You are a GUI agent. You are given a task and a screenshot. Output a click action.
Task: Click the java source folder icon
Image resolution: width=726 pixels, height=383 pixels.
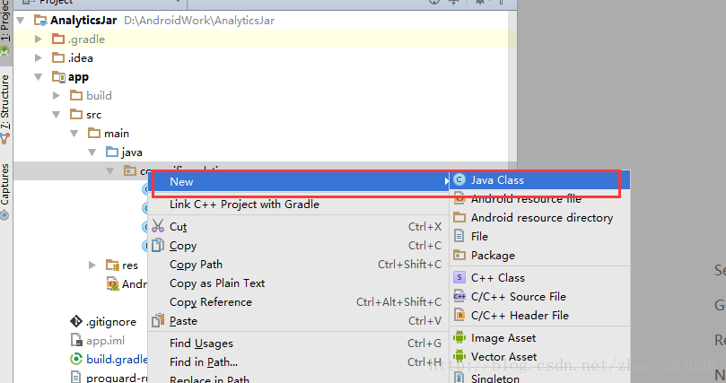112,152
